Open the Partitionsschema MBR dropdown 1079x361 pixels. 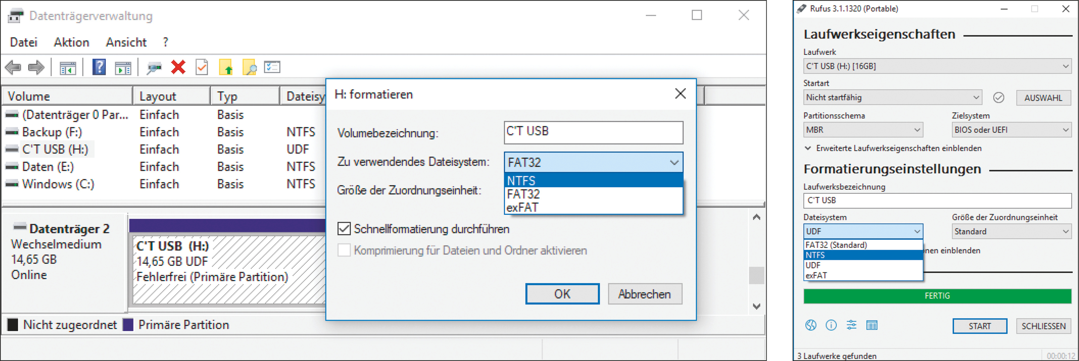tap(862, 130)
